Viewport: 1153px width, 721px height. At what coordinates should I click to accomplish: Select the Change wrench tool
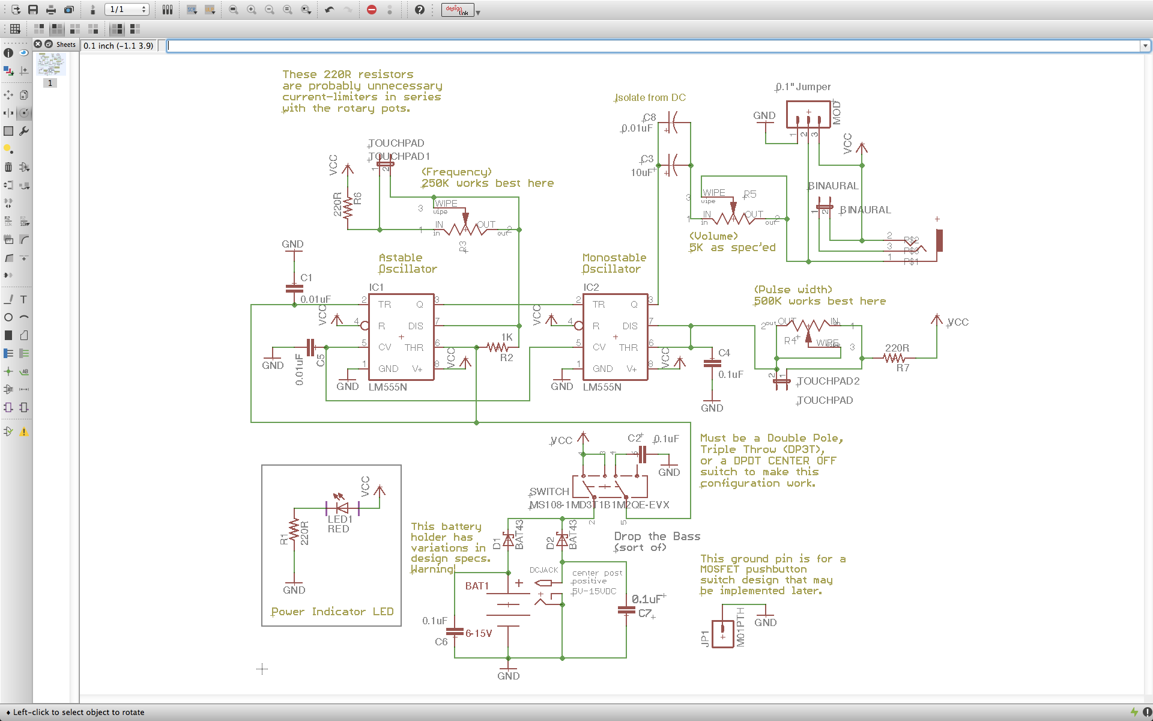pos(24,131)
